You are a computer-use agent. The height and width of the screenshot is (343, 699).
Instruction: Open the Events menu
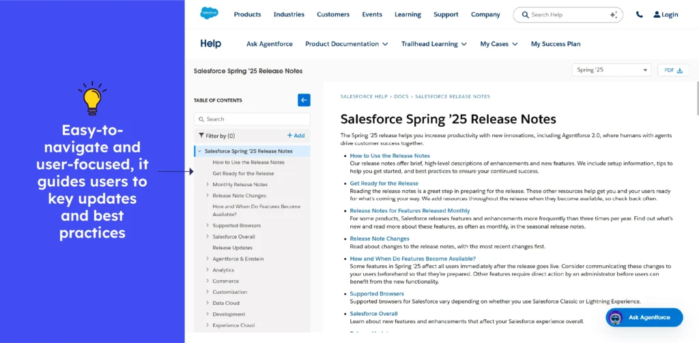coord(372,15)
